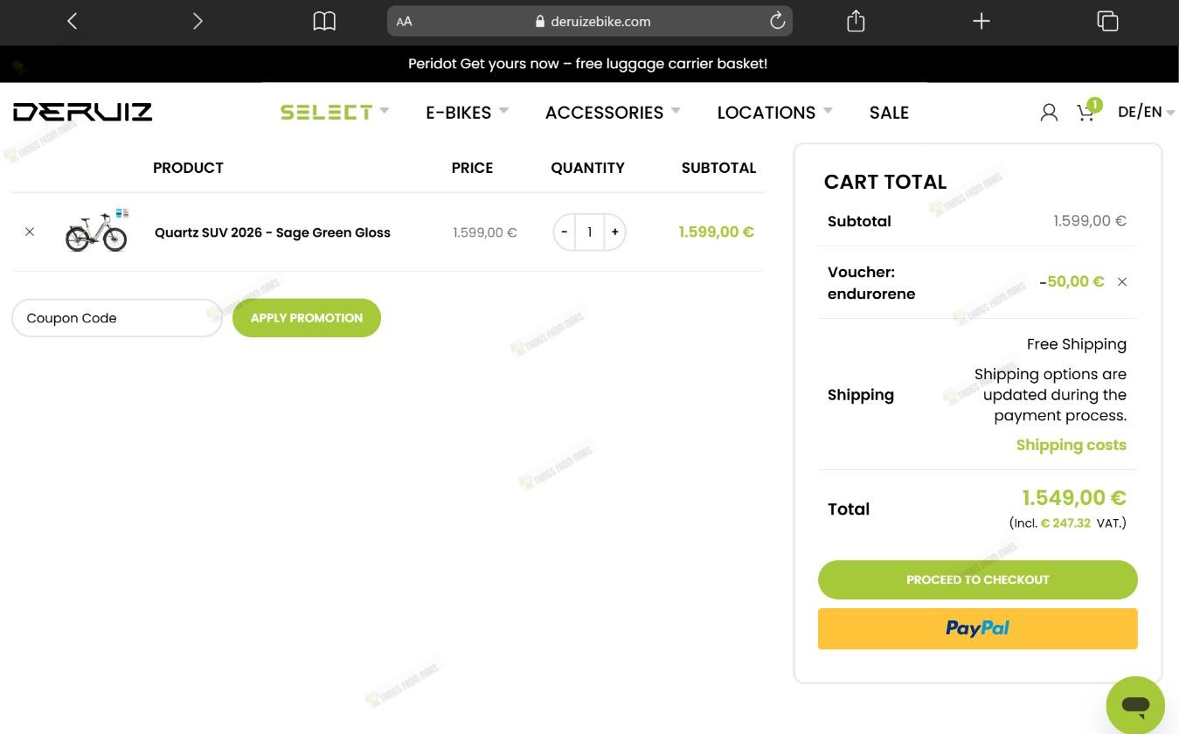1179x734 pixels.
Task: Click the quantity number field
Action: (x=590, y=232)
